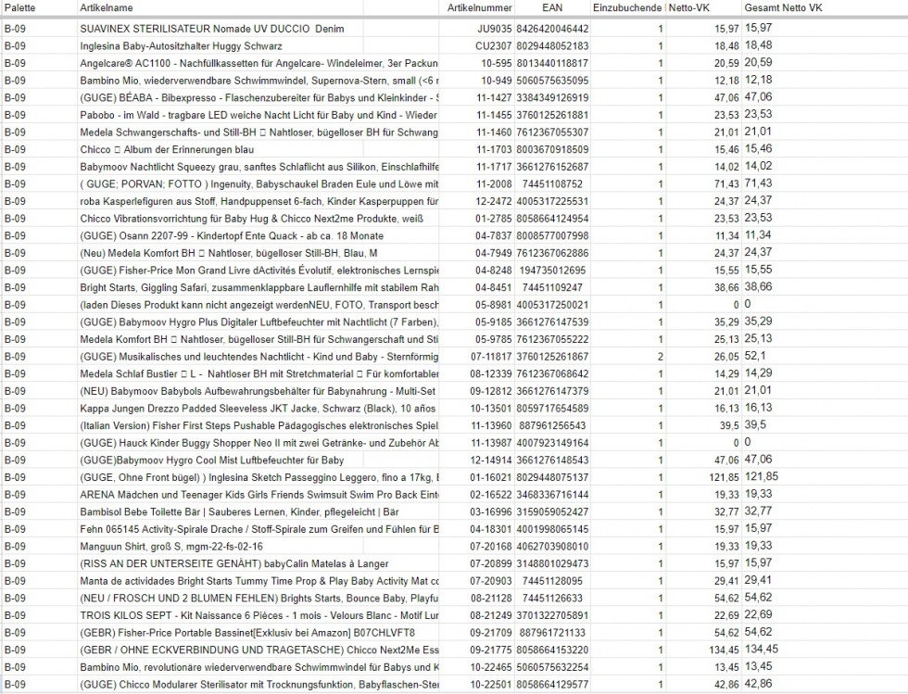Select the Bambino Mio Supernova-Stern row name
Viewport: 908px width, 694px height.
(x=259, y=81)
